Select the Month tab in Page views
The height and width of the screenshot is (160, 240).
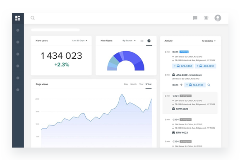coord(134,84)
